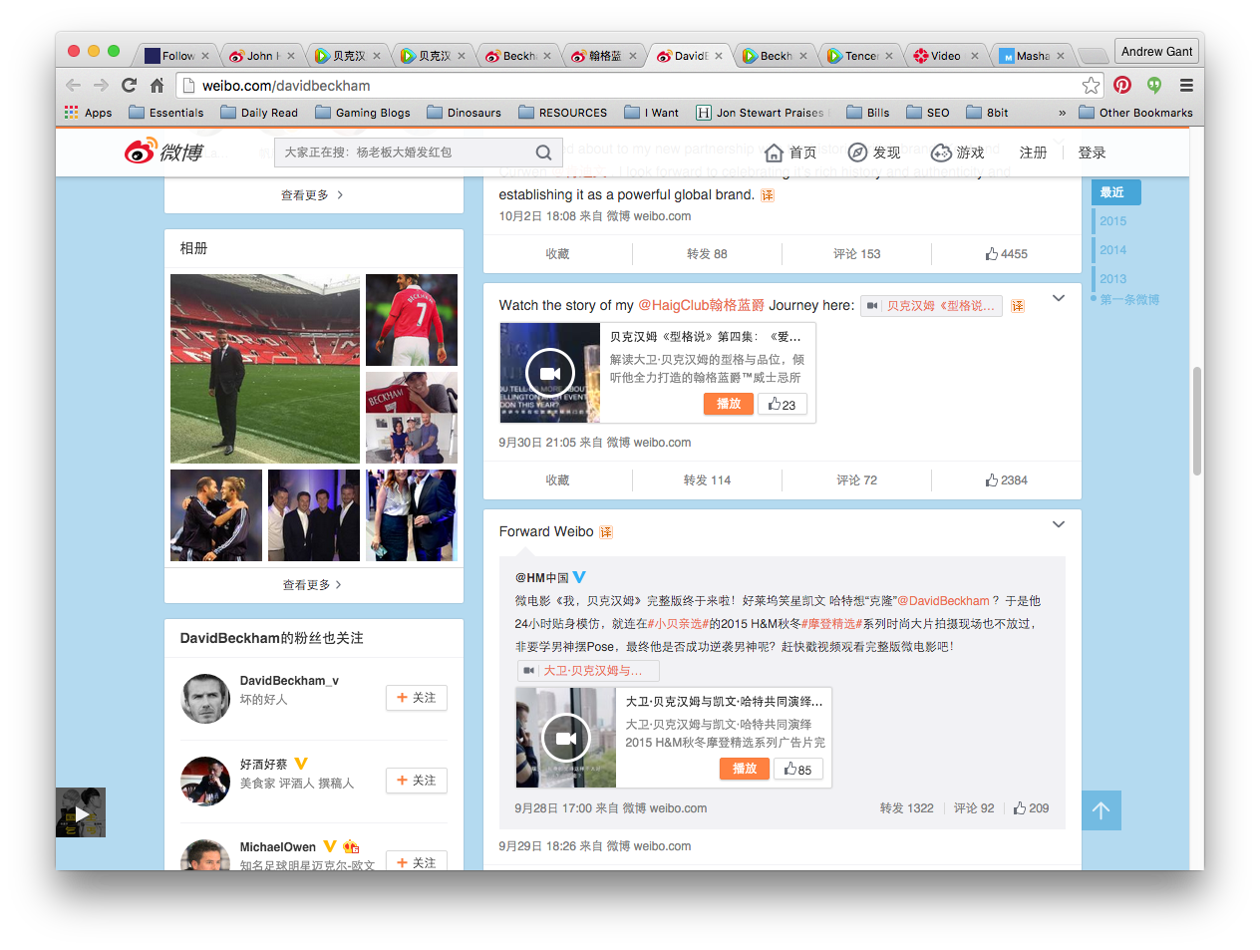1260x950 pixels.
Task: Click scroll-to-top arrow button
Action: pos(1102,810)
